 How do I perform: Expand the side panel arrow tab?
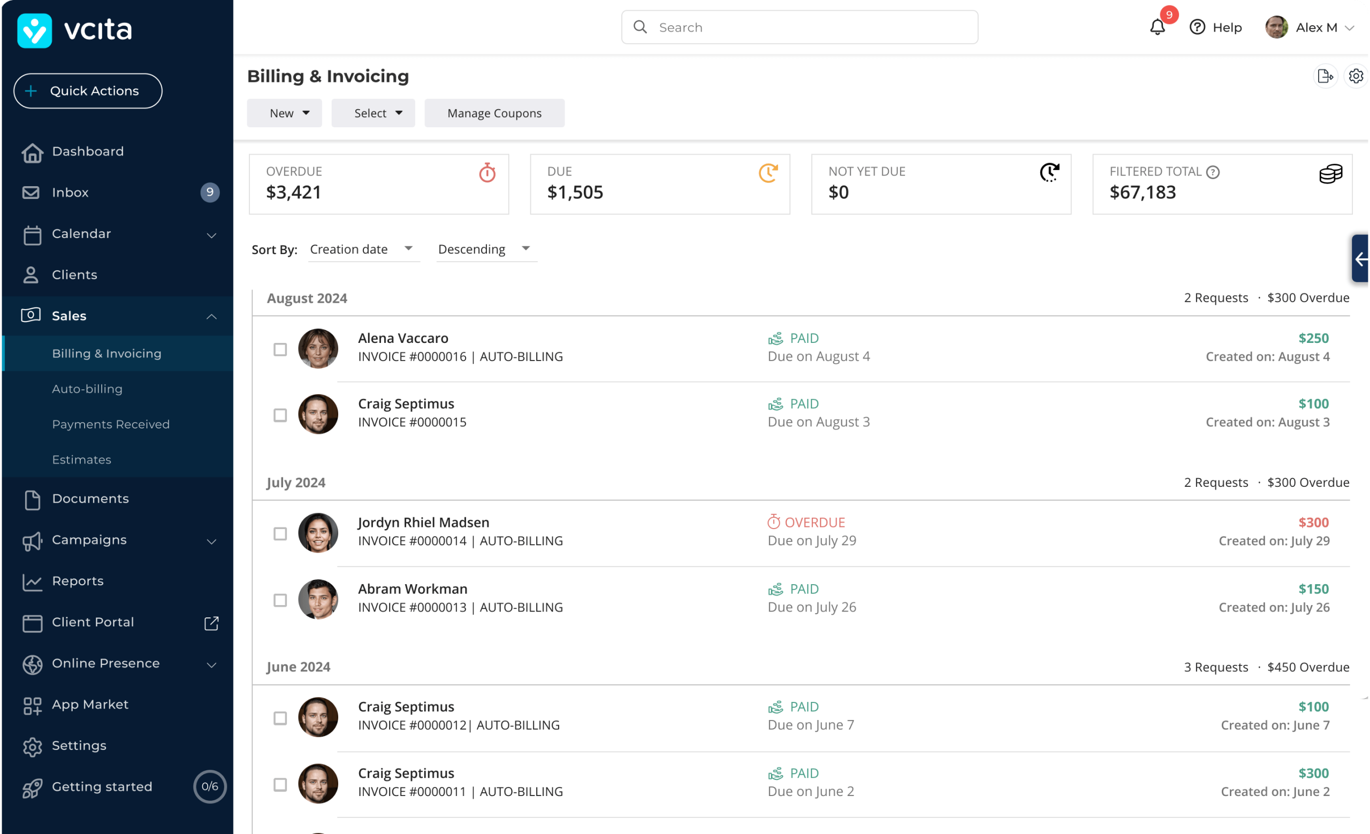[x=1360, y=259]
